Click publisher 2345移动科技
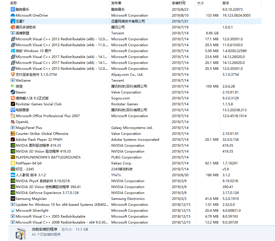Image resolution: width=275 pixels, height=241 pixels. click(122, 169)
